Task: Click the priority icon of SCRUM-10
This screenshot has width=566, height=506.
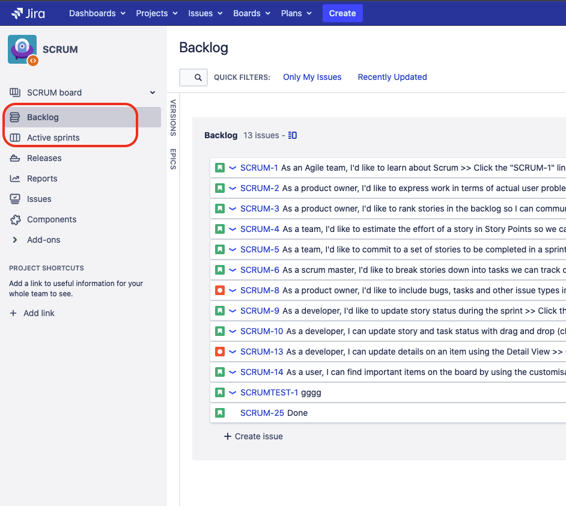Action: click(233, 331)
